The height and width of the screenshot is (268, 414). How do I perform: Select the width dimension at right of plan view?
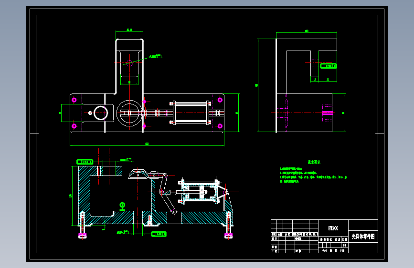[237, 113]
